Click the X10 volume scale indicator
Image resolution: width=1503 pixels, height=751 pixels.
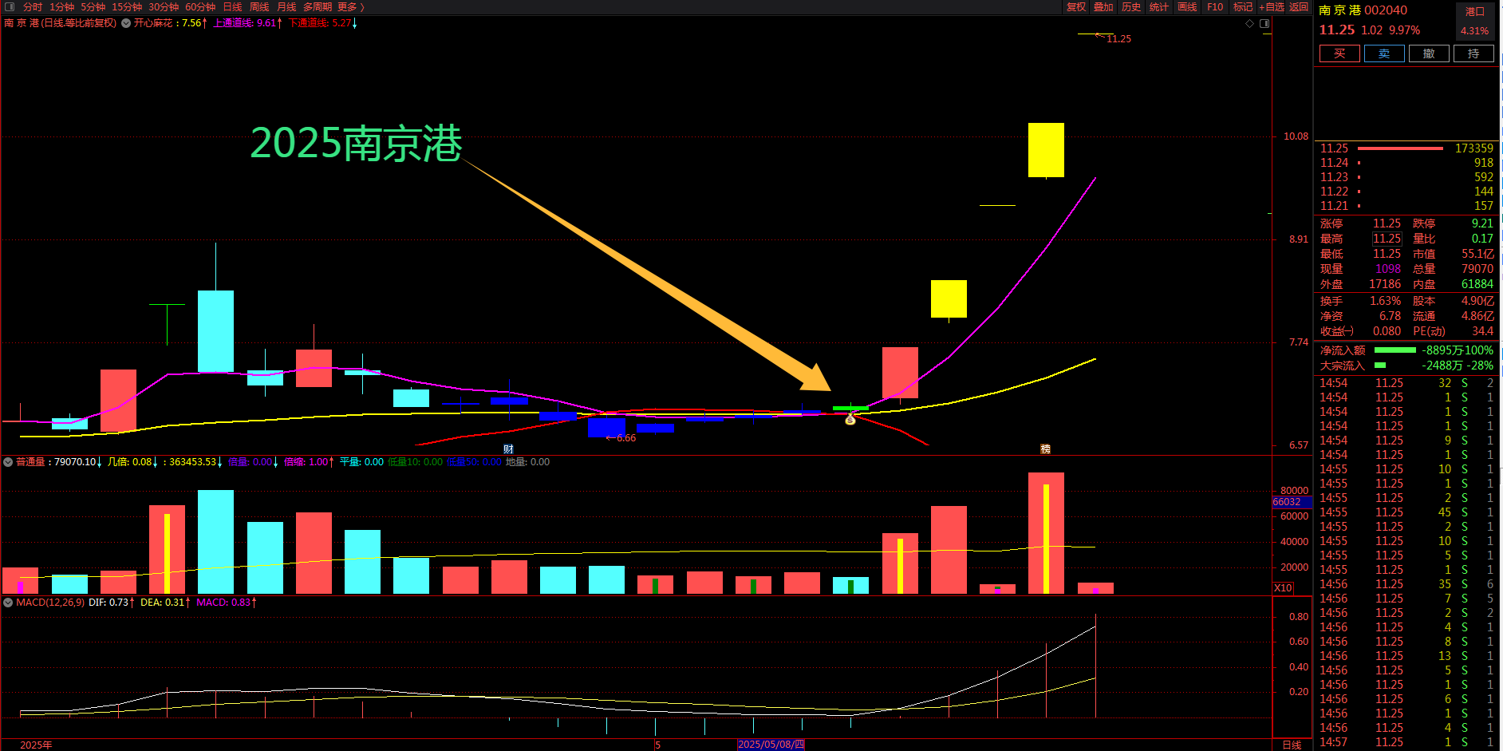click(1283, 587)
